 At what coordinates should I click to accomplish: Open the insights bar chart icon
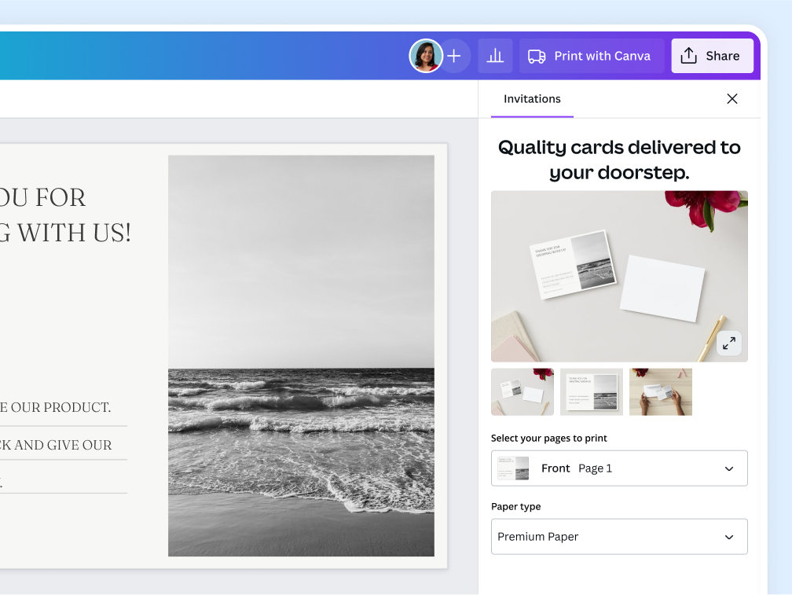click(495, 56)
